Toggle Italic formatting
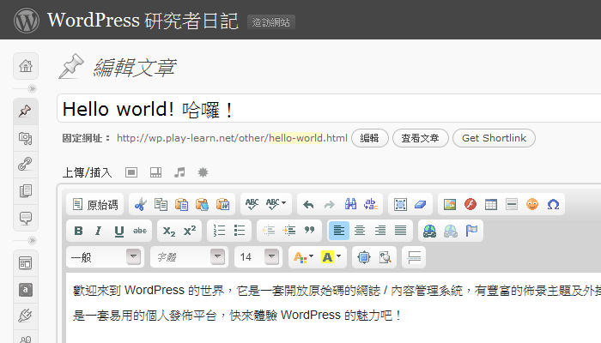The image size is (601, 343). [x=99, y=231]
